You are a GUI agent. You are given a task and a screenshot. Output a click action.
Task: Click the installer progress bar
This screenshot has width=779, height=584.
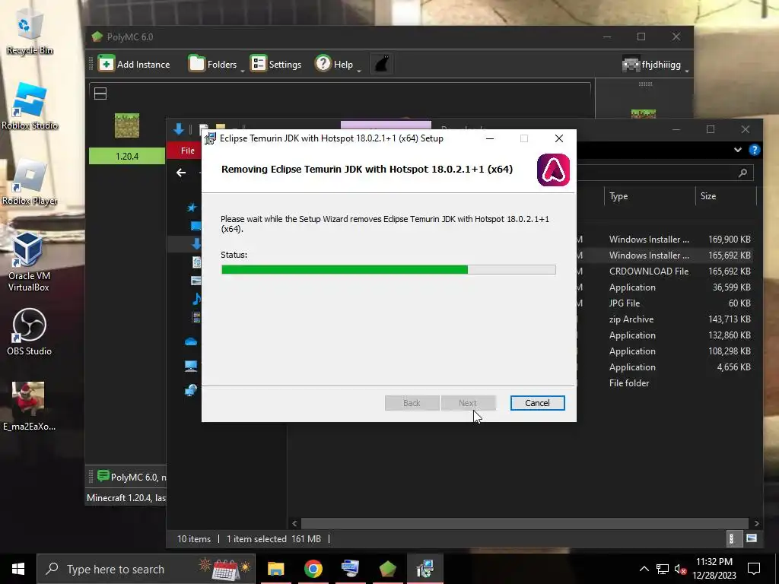tap(389, 270)
